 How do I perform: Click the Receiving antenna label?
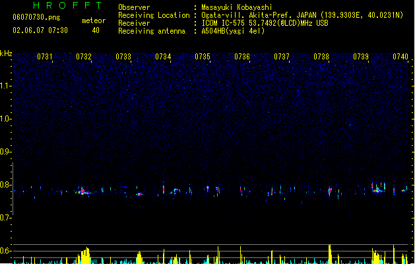coord(152,31)
